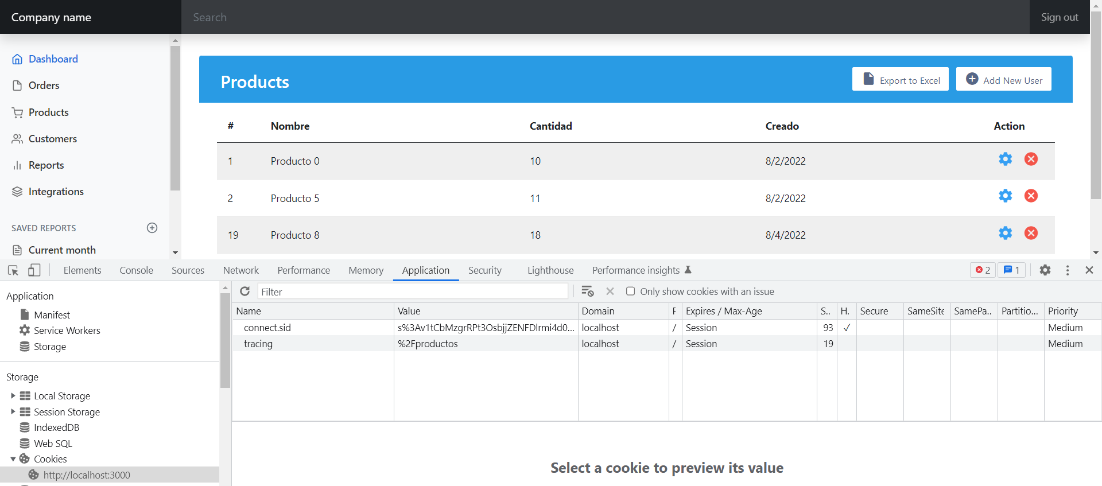Switch to the Network tab
This screenshot has width=1102, height=486.
240,270
